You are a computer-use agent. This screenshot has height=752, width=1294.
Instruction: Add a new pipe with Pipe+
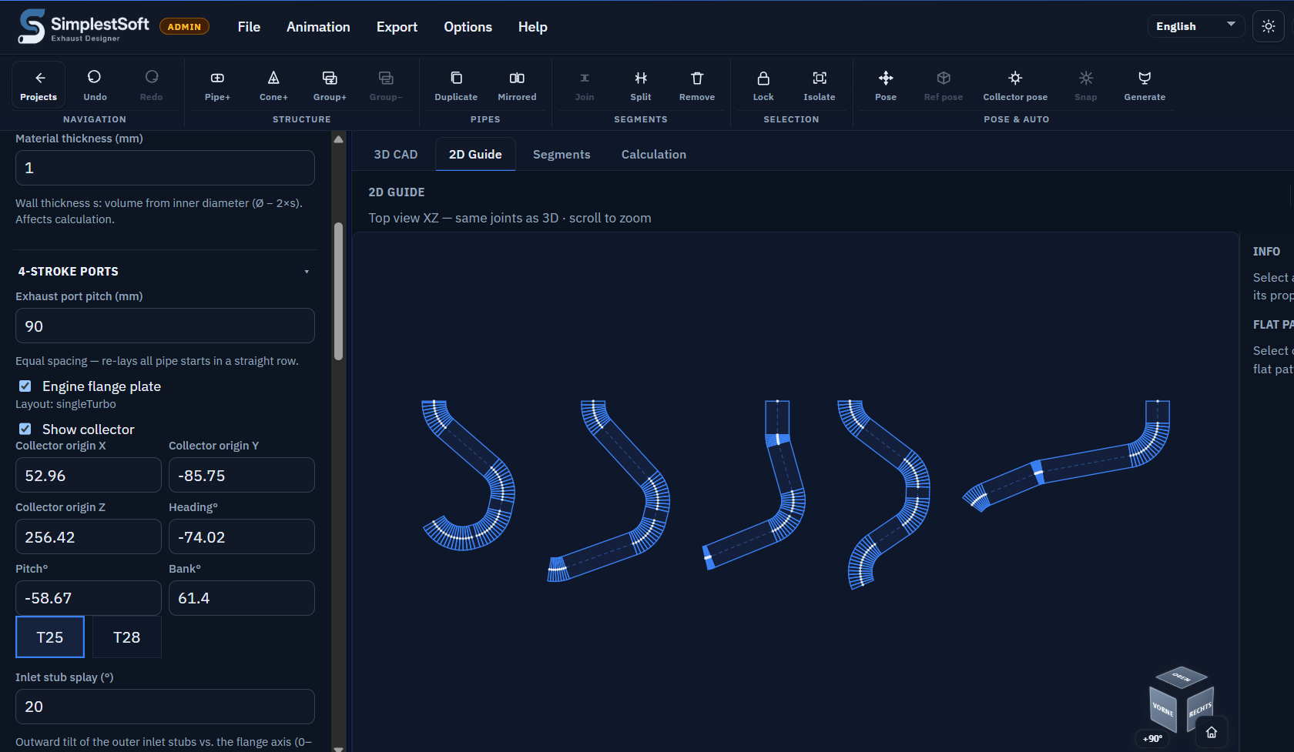(217, 85)
